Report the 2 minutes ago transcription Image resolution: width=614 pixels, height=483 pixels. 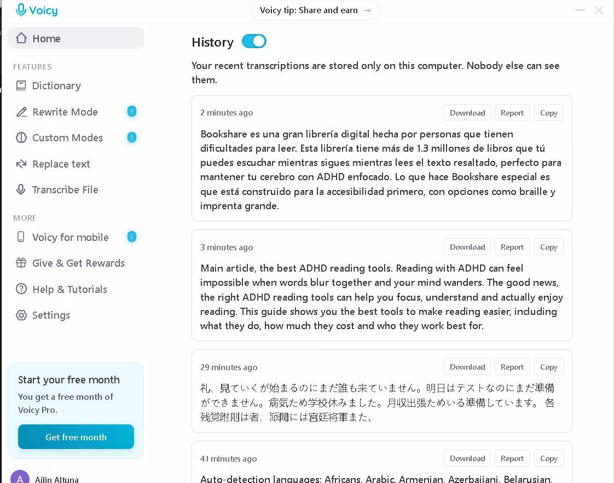click(x=512, y=113)
